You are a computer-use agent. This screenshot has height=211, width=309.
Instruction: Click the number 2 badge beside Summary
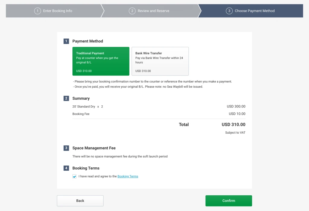tap(66, 98)
